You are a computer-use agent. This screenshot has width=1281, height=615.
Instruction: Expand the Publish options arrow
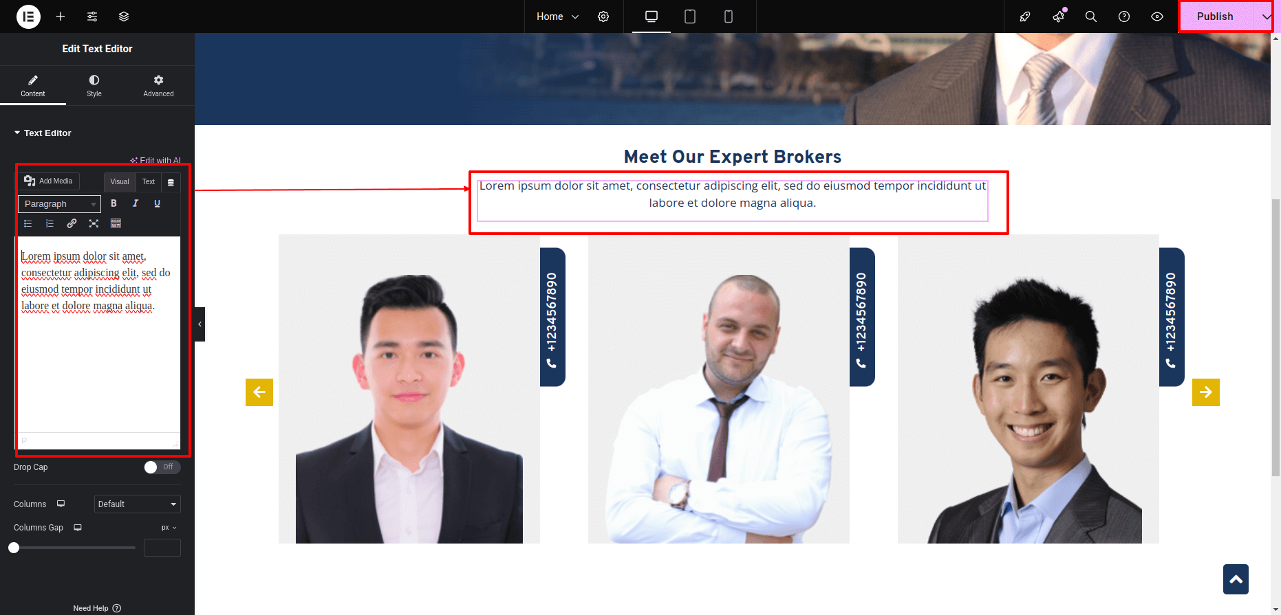(1266, 16)
